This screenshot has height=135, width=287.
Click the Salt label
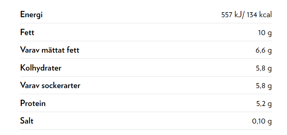[x=27, y=121]
